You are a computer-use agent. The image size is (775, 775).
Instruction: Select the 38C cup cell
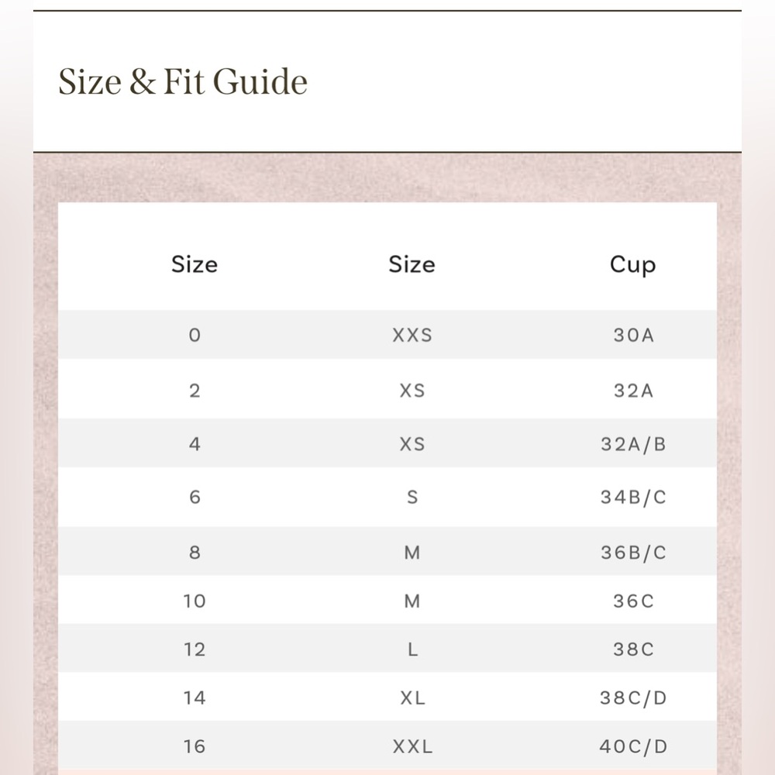click(x=634, y=649)
